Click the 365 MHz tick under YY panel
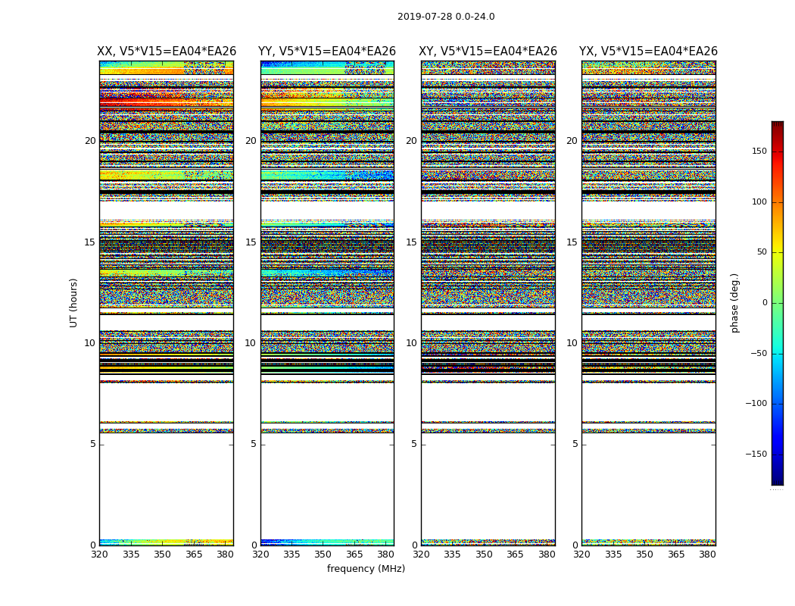 (x=354, y=554)
